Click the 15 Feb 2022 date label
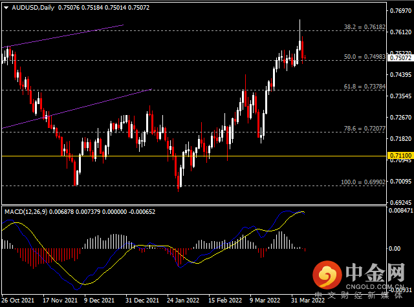Screen dimensions: 414x307 (x=225, y=301)
